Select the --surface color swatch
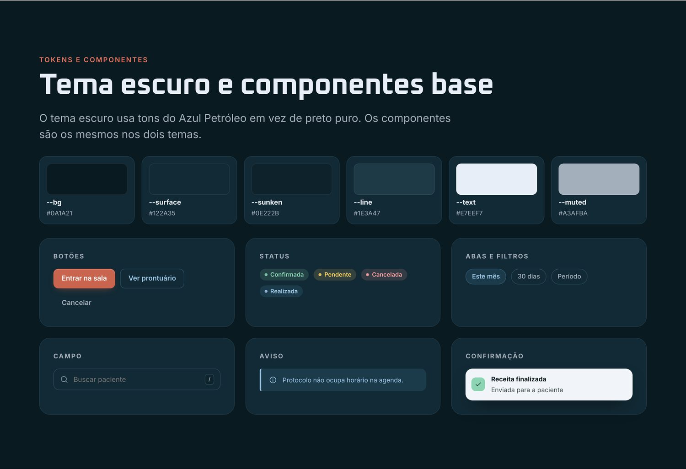This screenshot has height=469, width=686. click(189, 179)
